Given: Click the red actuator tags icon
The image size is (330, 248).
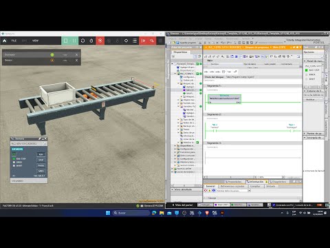Looking at the screenshot, I should coord(143,41).
